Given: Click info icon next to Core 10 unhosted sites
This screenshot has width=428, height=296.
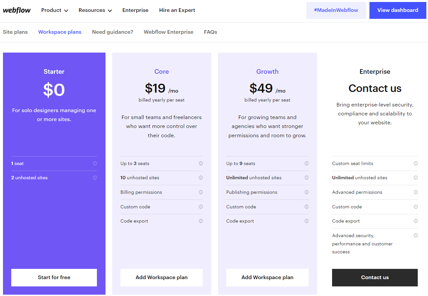Looking at the screenshot, I should click(201, 178).
